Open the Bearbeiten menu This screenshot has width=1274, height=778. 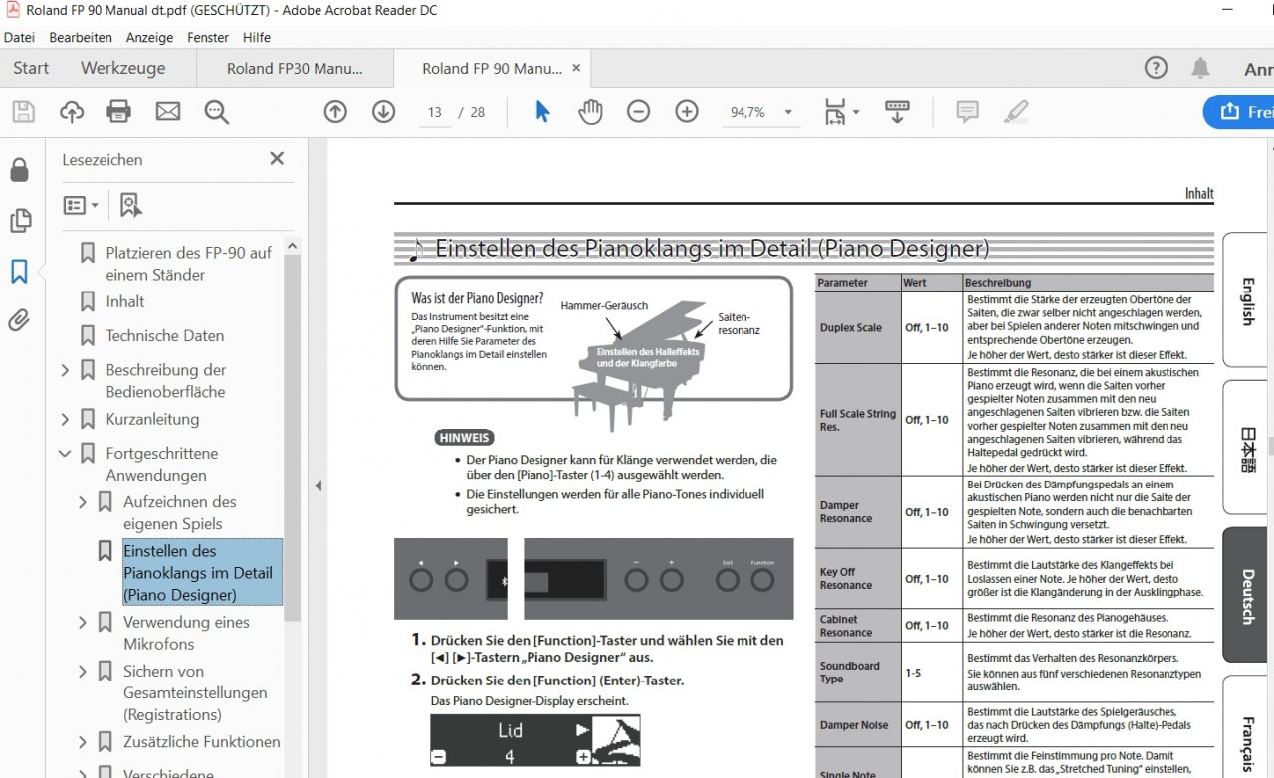pos(81,37)
